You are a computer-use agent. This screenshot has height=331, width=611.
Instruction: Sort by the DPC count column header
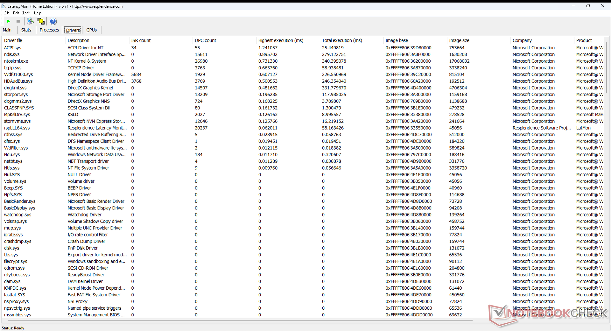pyautogui.click(x=224, y=40)
